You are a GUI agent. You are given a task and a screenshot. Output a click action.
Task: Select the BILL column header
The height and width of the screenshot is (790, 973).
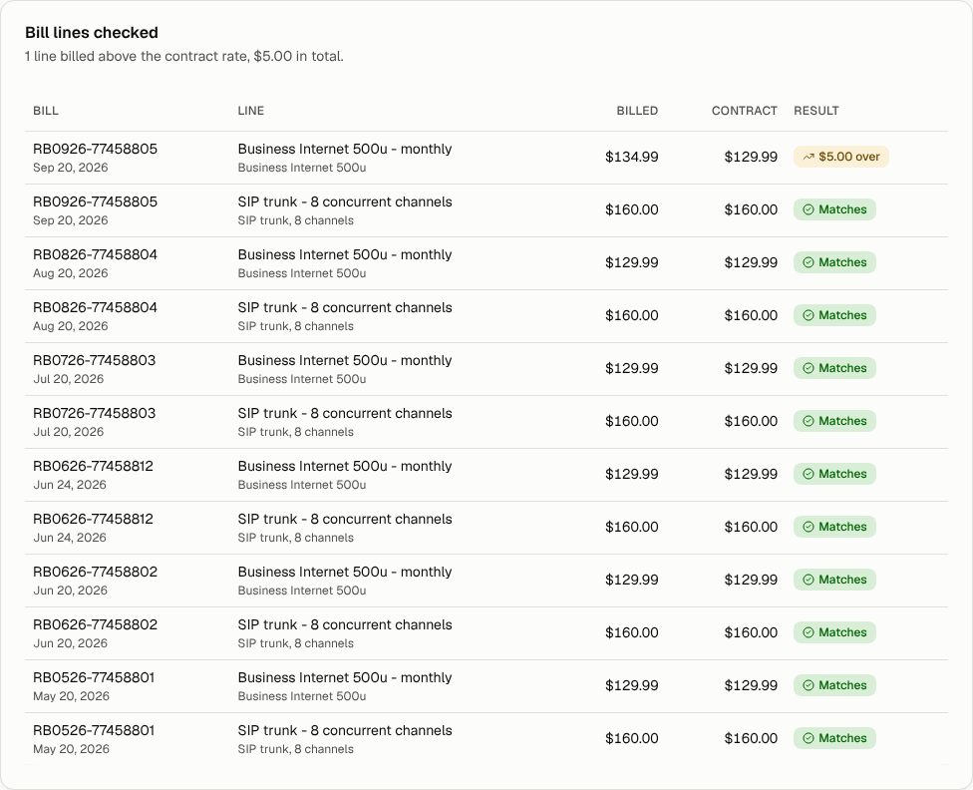(46, 111)
